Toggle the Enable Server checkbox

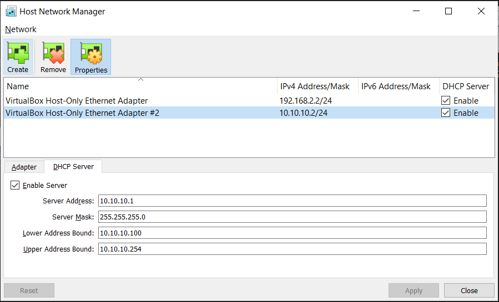coord(15,185)
